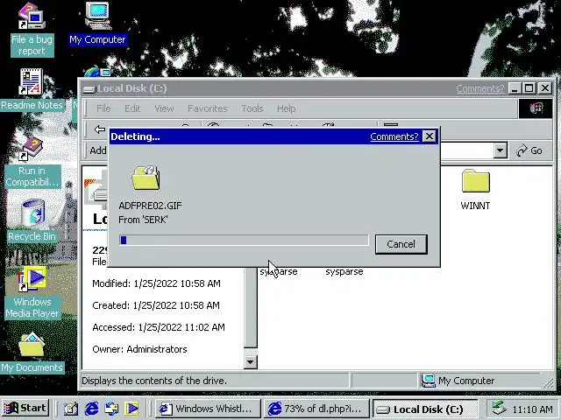
Task: Click the Back arrow in Explorer toolbar
Action: pos(99,129)
